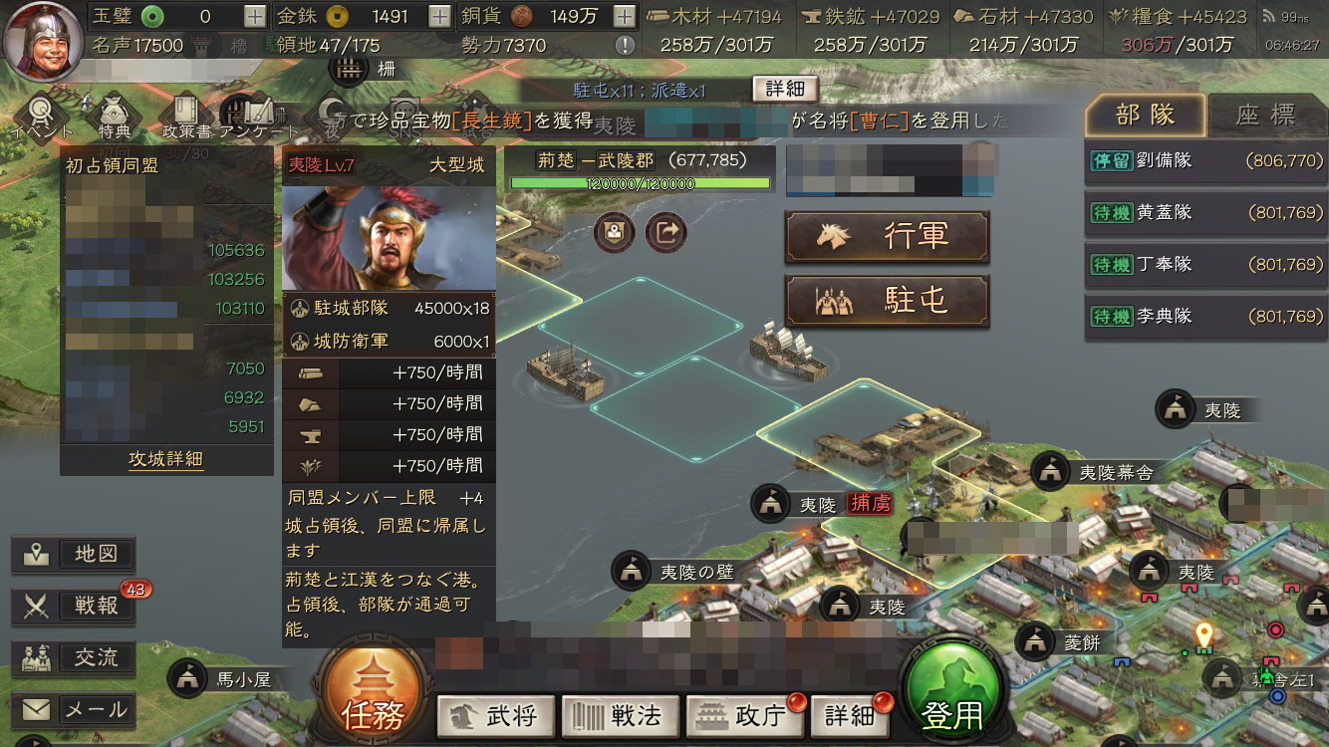Click the share arrow icon under 武陵郡

[666, 233]
